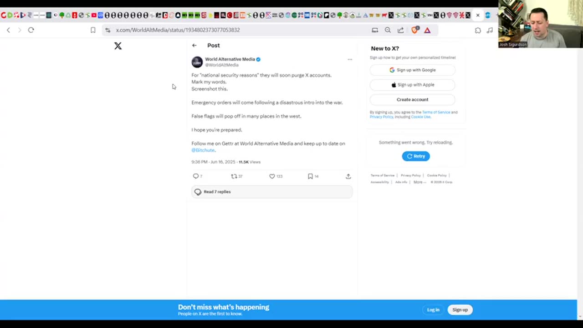Click the 11.5K Views text
The image size is (583, 328).
click(250, 162)
